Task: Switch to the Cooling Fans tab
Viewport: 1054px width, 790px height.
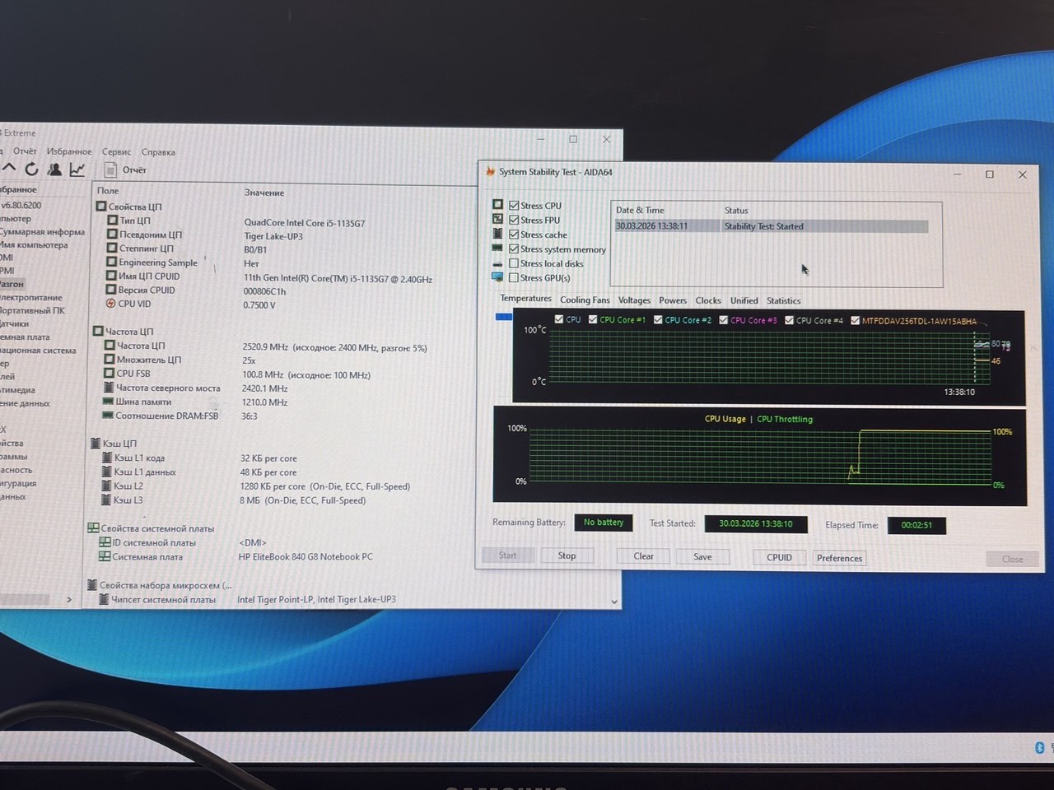Action: (x=585, y=300)
